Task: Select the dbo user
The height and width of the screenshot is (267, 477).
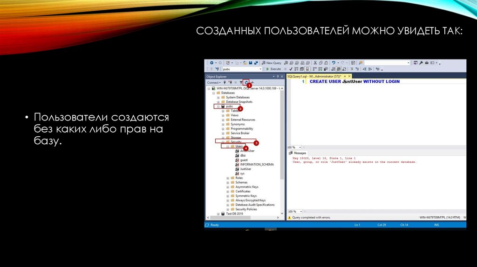Action: point(243,155)
